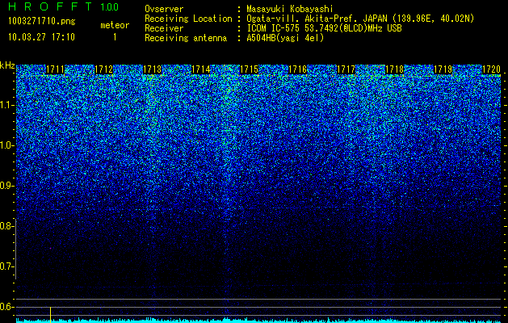Image resolution: width=508 pixels, height=323 pixels.
Task: Click the antenna text A504HB(yagi 4el)
Action: tap(285, 38)
